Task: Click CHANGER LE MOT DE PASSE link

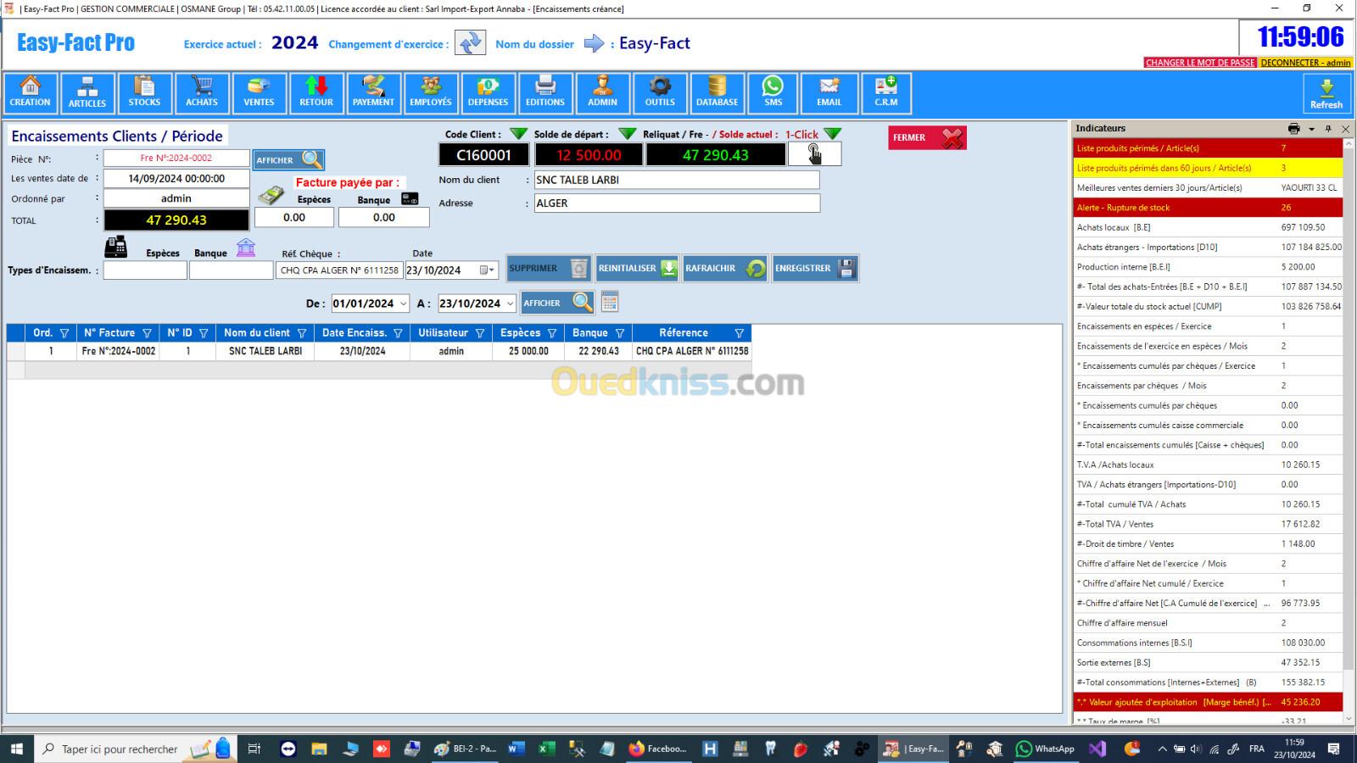Action: pos(1199,63)
